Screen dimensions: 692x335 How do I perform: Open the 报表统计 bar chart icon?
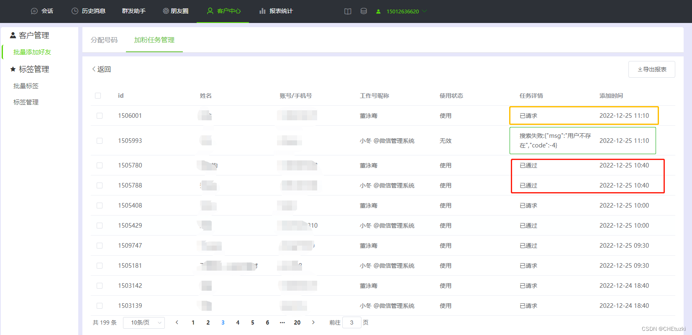[x=262, y=11]
